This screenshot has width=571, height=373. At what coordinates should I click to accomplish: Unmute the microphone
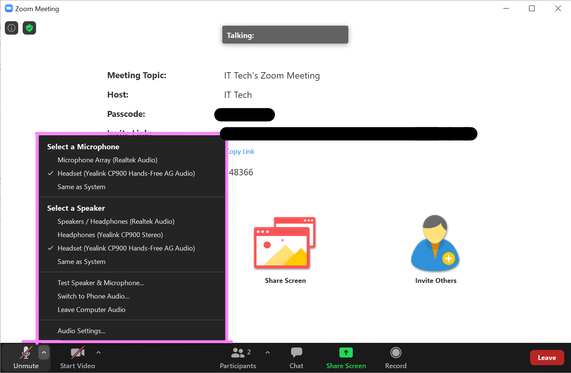pos(26,357)
